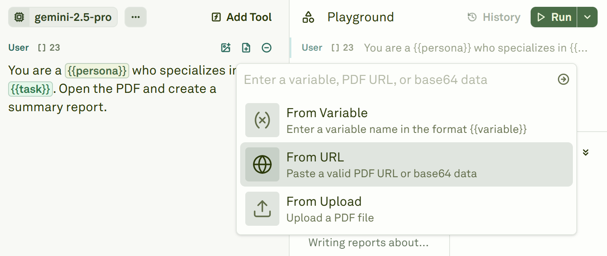Screen dimensions: 607x256
Task: Select the From Upload option
Action: point(407,209)
